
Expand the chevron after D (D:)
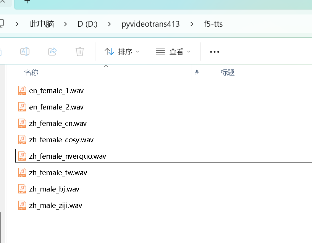point(109,24)
